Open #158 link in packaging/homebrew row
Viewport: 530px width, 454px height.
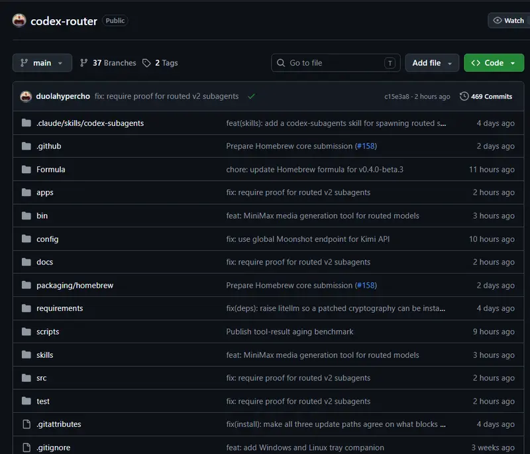[366, 285]
